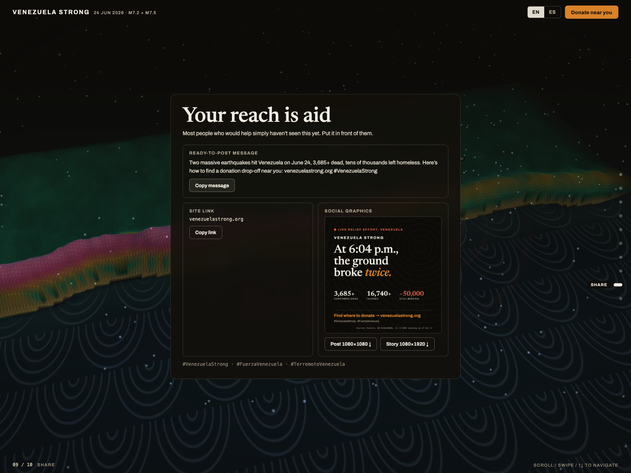Image resolution: width=631 pixels, height=473 pixels.
Task: Jump to the second section navigation dot
Action: coord(621,188)
